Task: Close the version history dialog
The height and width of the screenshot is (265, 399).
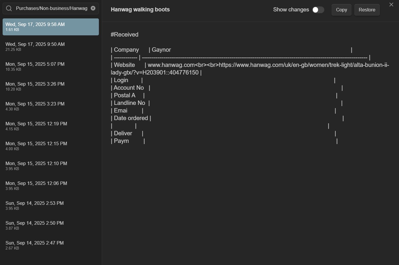Action: click(x=391, y=5)
